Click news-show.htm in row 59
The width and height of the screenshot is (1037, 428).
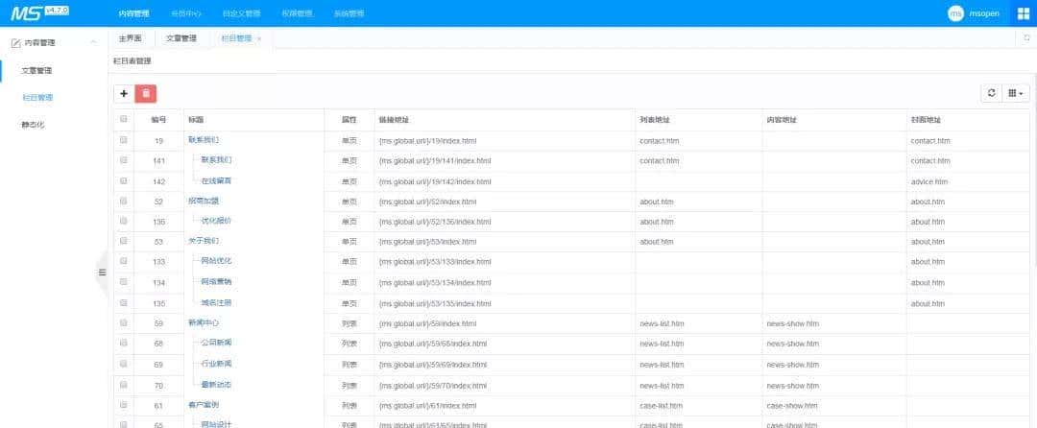pyautogui.click(x=793, y=323)
